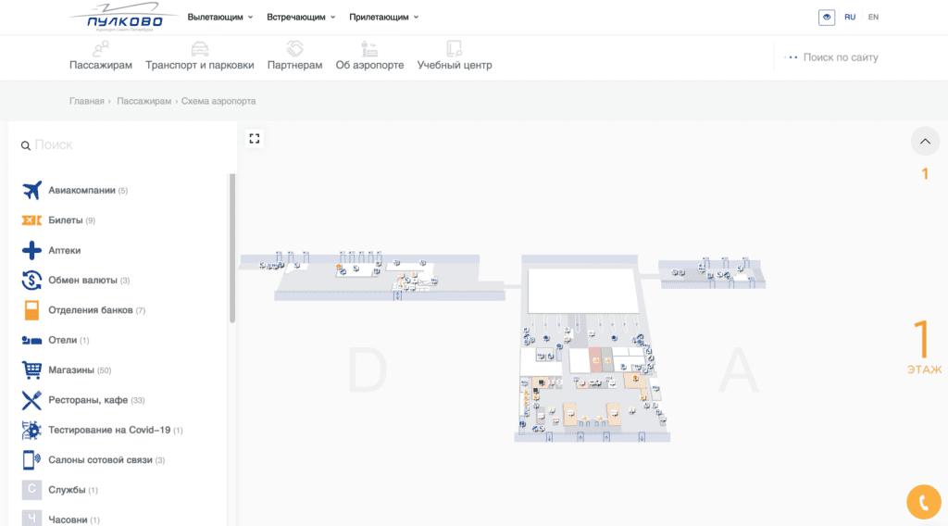Click the hotel bed icon

point(31,341)
